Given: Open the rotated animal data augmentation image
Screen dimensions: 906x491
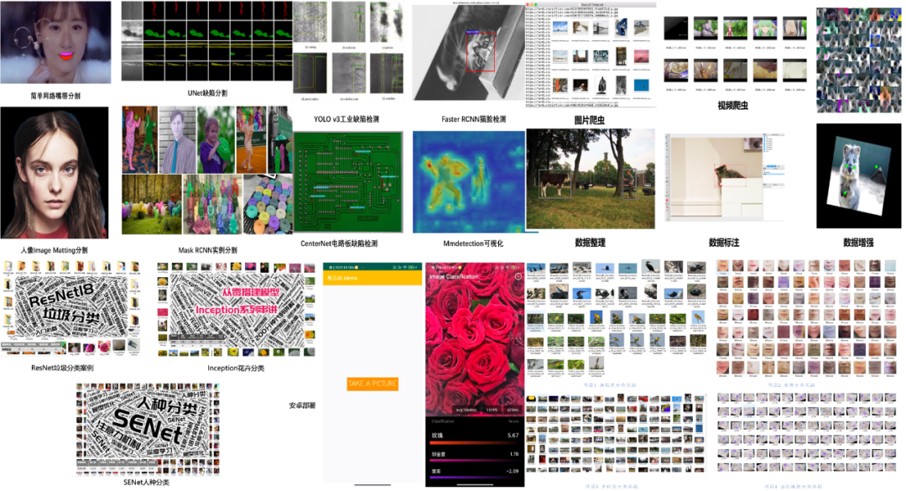Looking at the screenshot, I should (859, 175).
